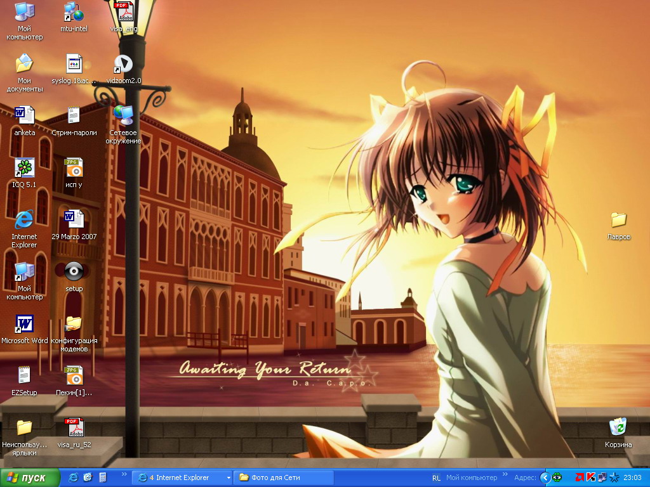Click the Kaspersky tray icon
Image resolution: width=650 pixels, height=487 pixels.
click(x=591, y=478)
